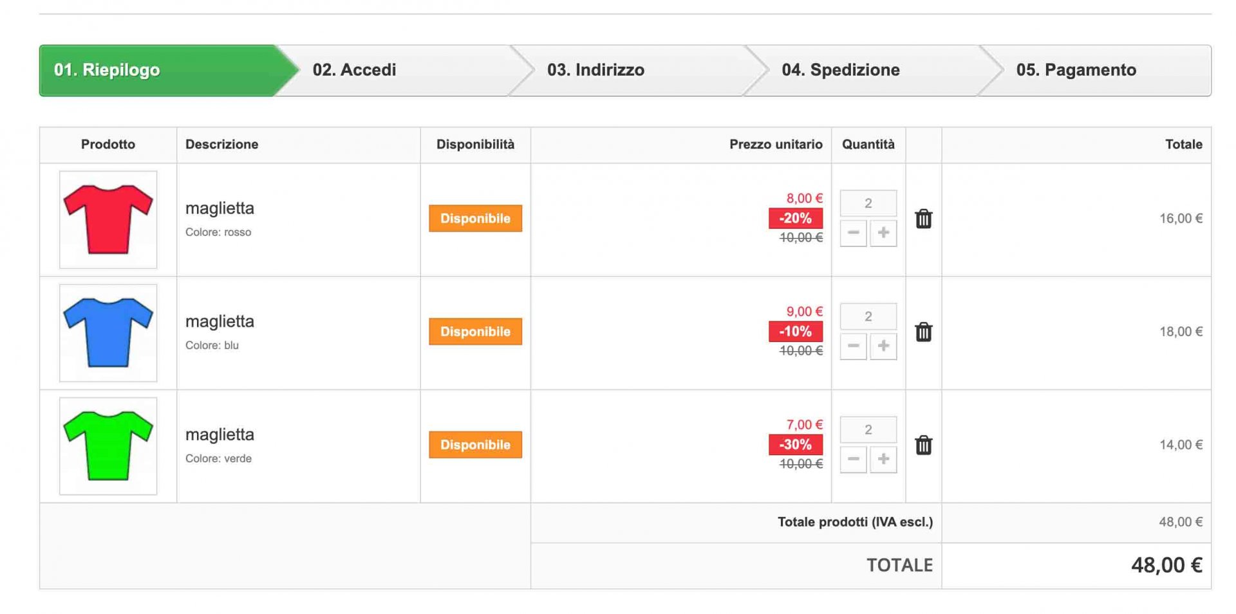Increase quantity of red maglietta

883,233
